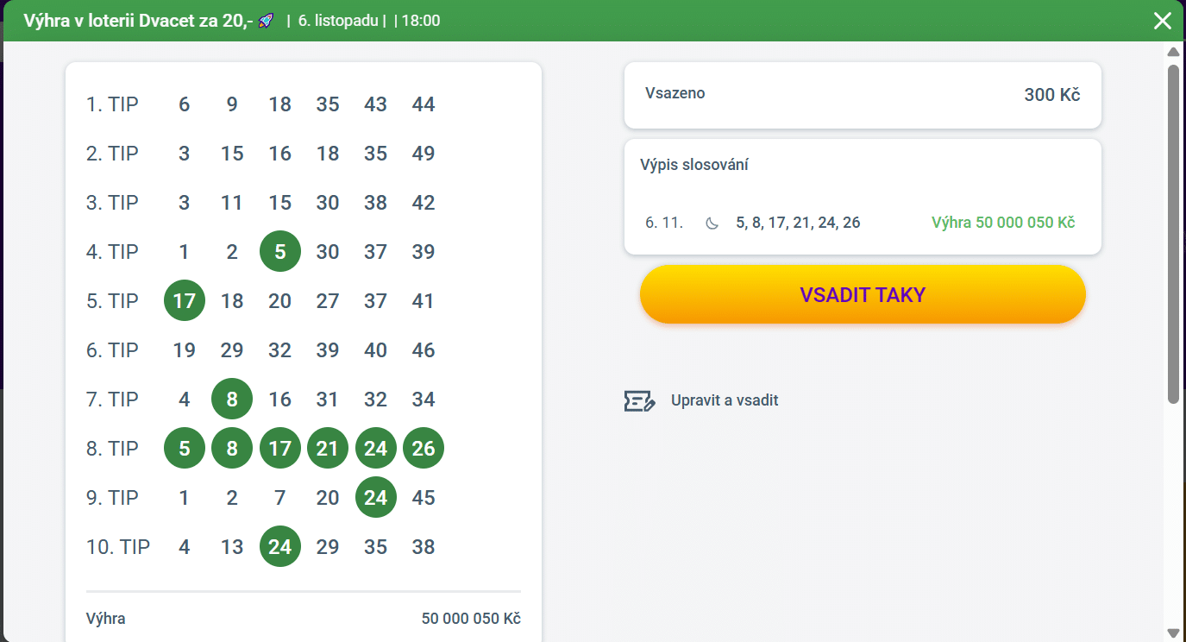Click the drawn numbers 5, 8, 17, 21, 24, 26

click(x=798, y=223)
